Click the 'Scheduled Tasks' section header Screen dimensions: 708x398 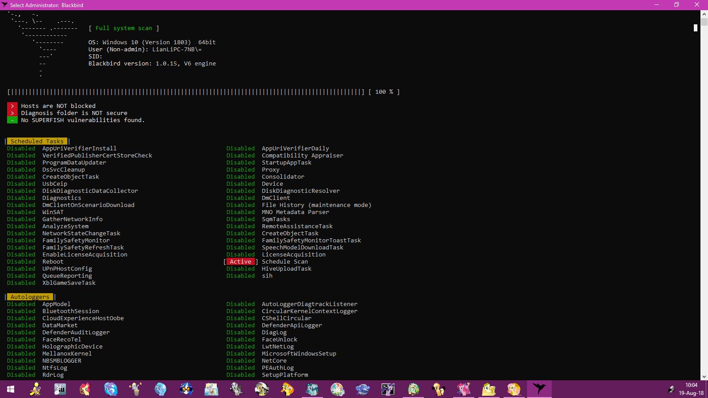[x=37, y=142]
